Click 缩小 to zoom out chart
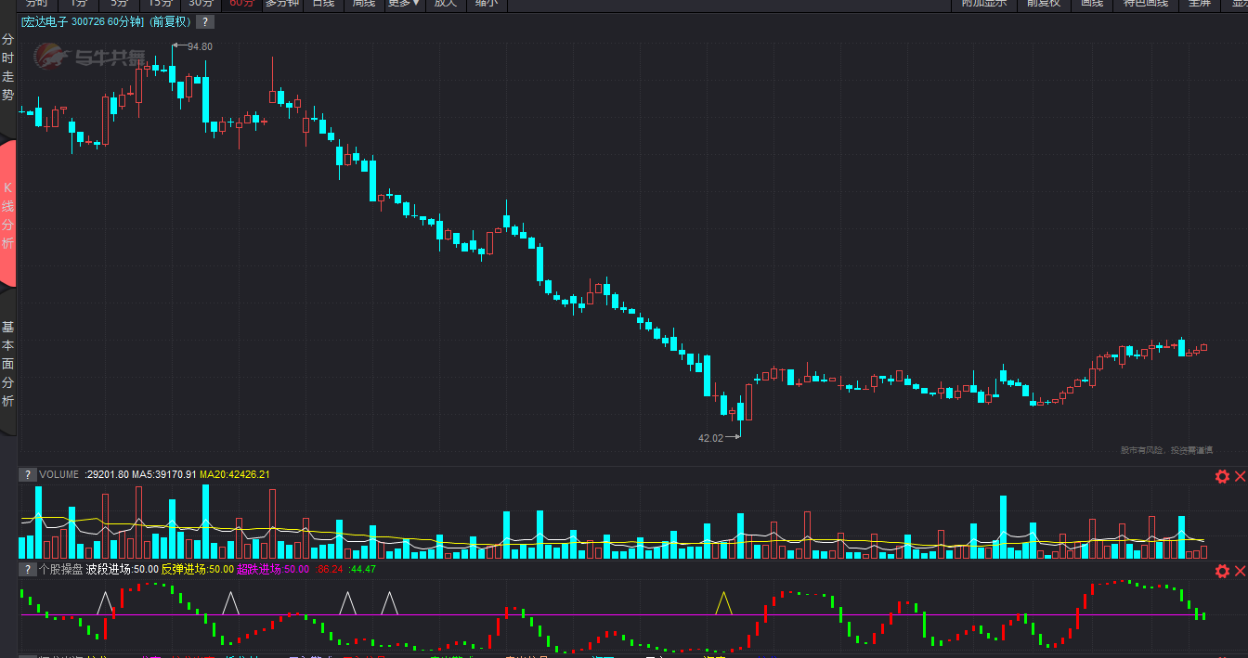 (486, 4)
